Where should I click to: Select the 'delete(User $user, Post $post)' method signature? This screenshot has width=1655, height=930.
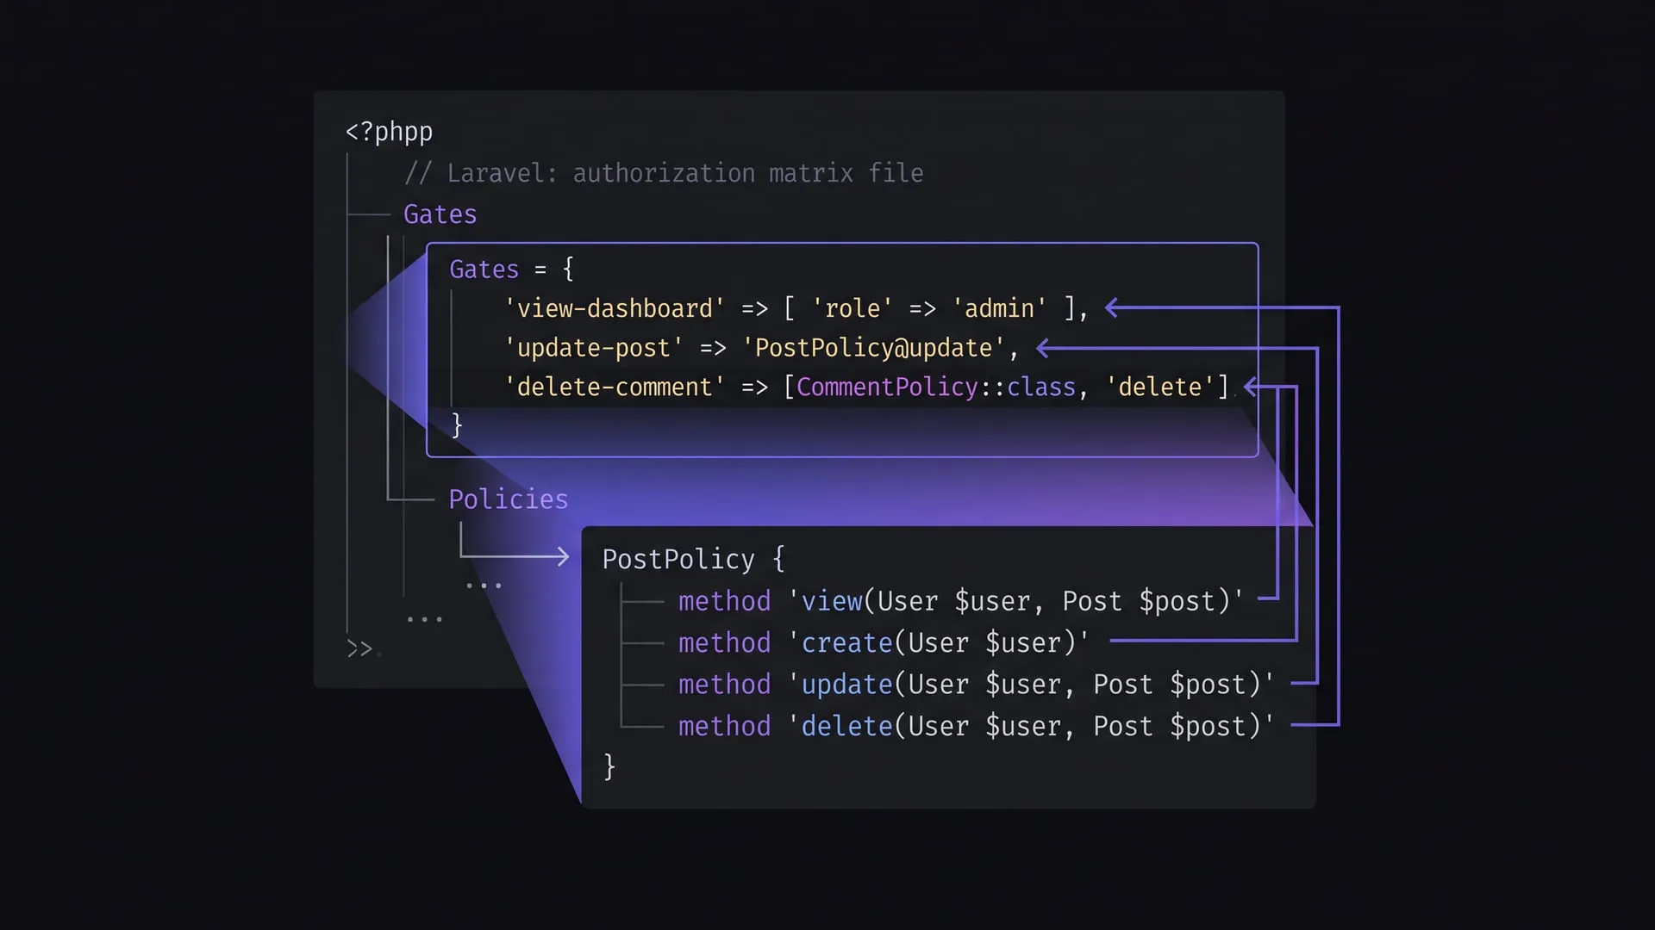click(1032, 727)
